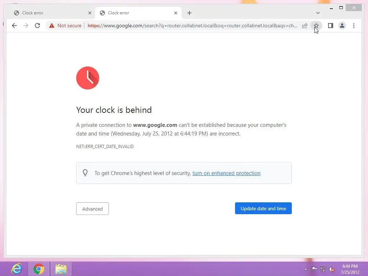Open the share page icon in address bar
Image resolution: width=368 pixels, height=276 pixels.
305,26
